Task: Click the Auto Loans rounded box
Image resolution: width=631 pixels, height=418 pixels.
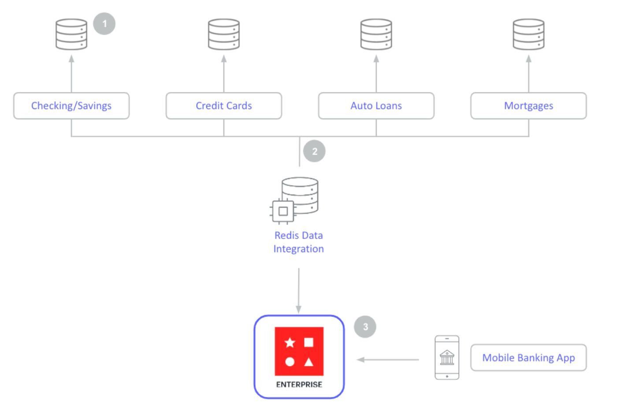Action: (376, 106)
